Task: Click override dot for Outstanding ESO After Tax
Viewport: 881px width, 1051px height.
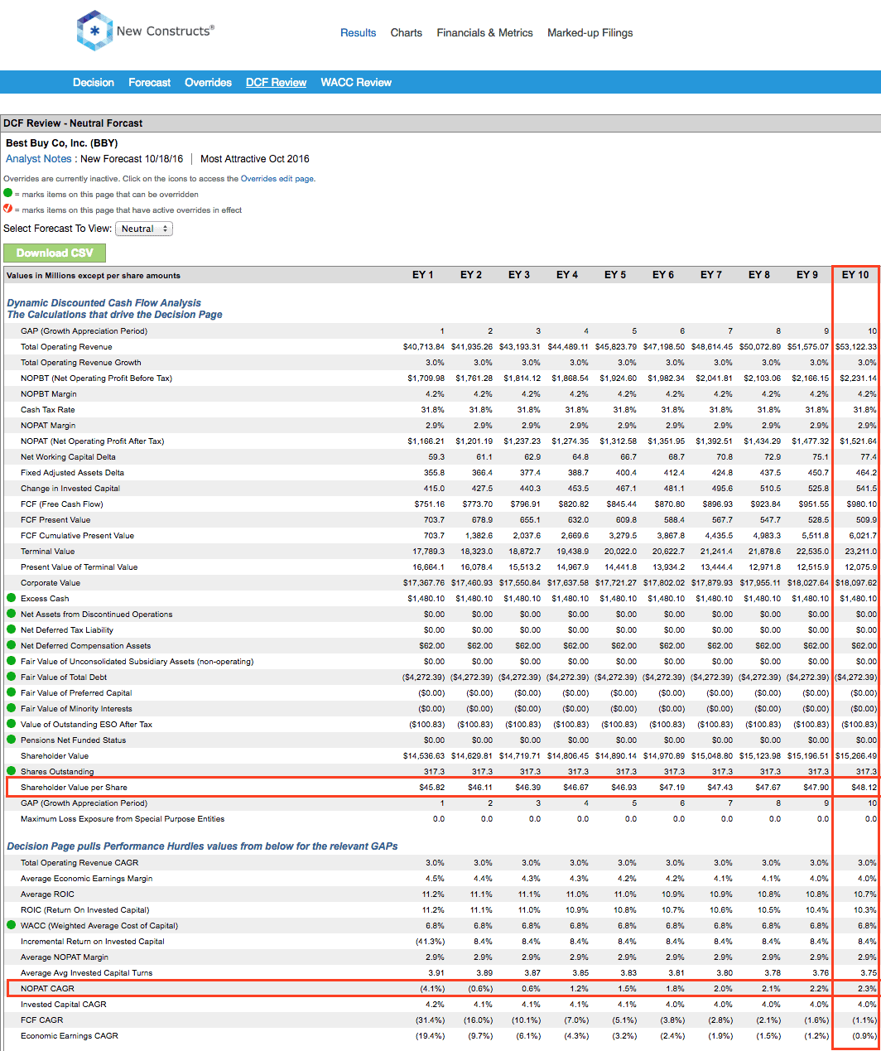Action: point(12,724)
